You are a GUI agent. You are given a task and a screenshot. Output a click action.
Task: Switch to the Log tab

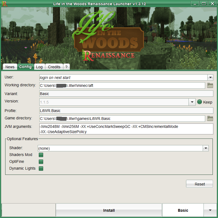(x=39, y=67)
